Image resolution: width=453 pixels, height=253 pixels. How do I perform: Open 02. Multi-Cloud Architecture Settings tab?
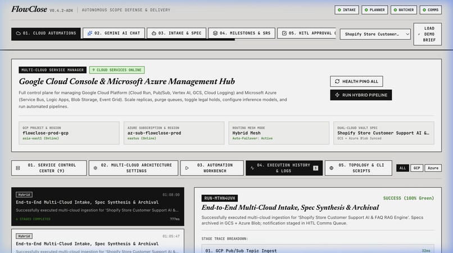pyautogui.click(x=133, y=168)
